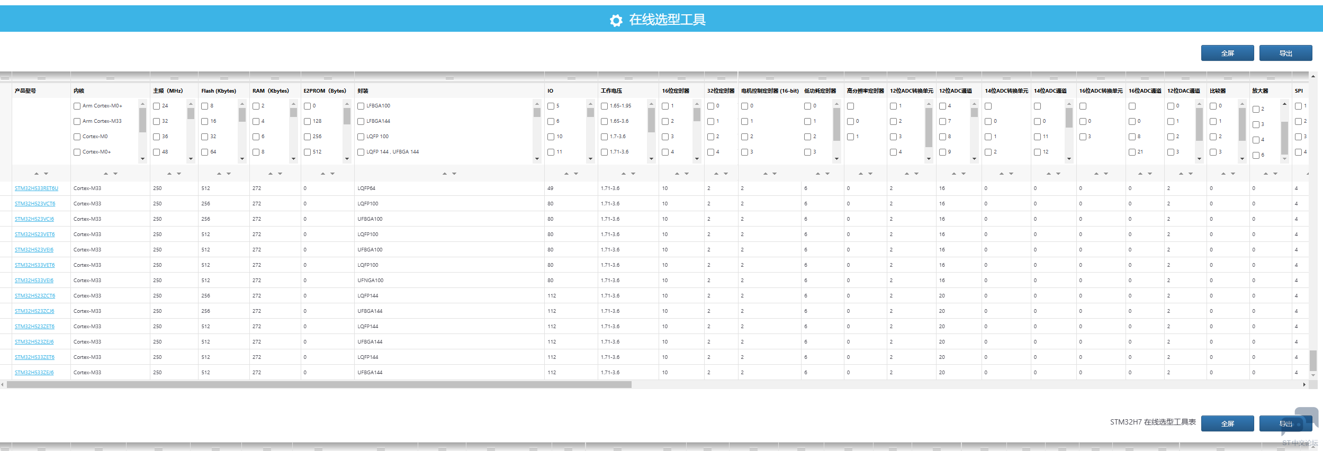Screen dimensions: 1323x451
Task: Sort 放大器 column ascending arrow
Action: coord(1266,174)
